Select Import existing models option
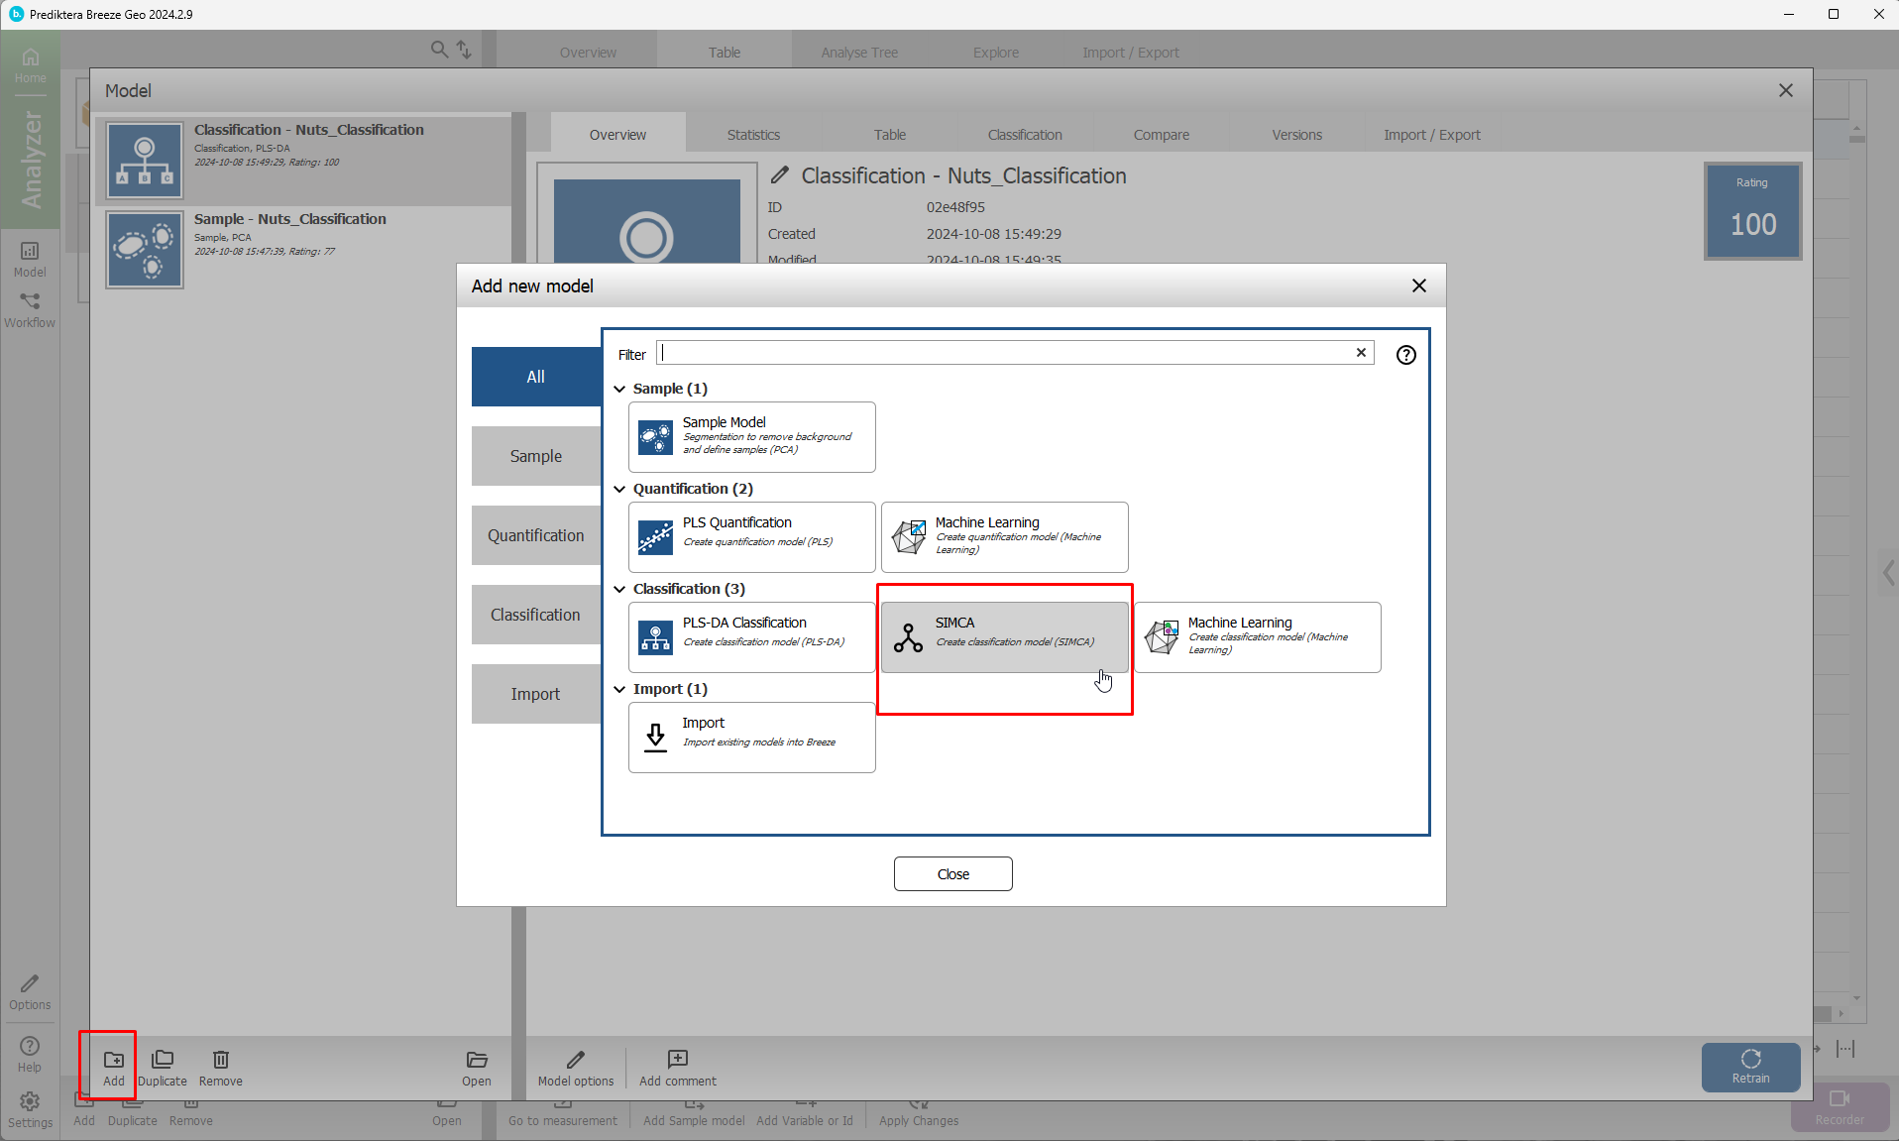 [751, 737]
